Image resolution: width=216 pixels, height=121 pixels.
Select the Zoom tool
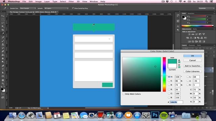(3, 83)
